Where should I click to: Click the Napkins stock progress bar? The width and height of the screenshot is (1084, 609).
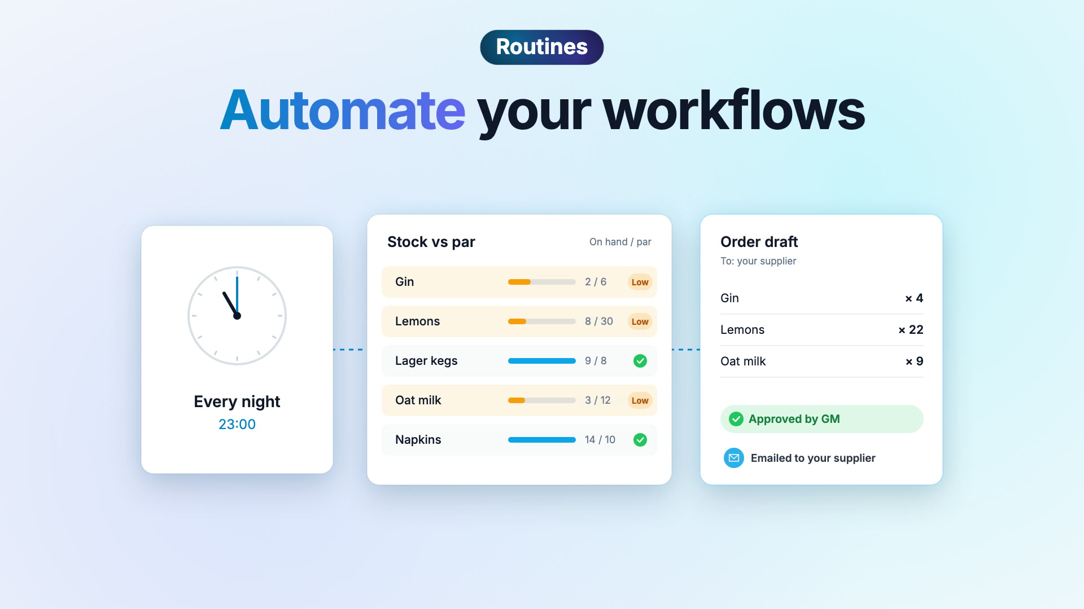(x=541, y=440)
